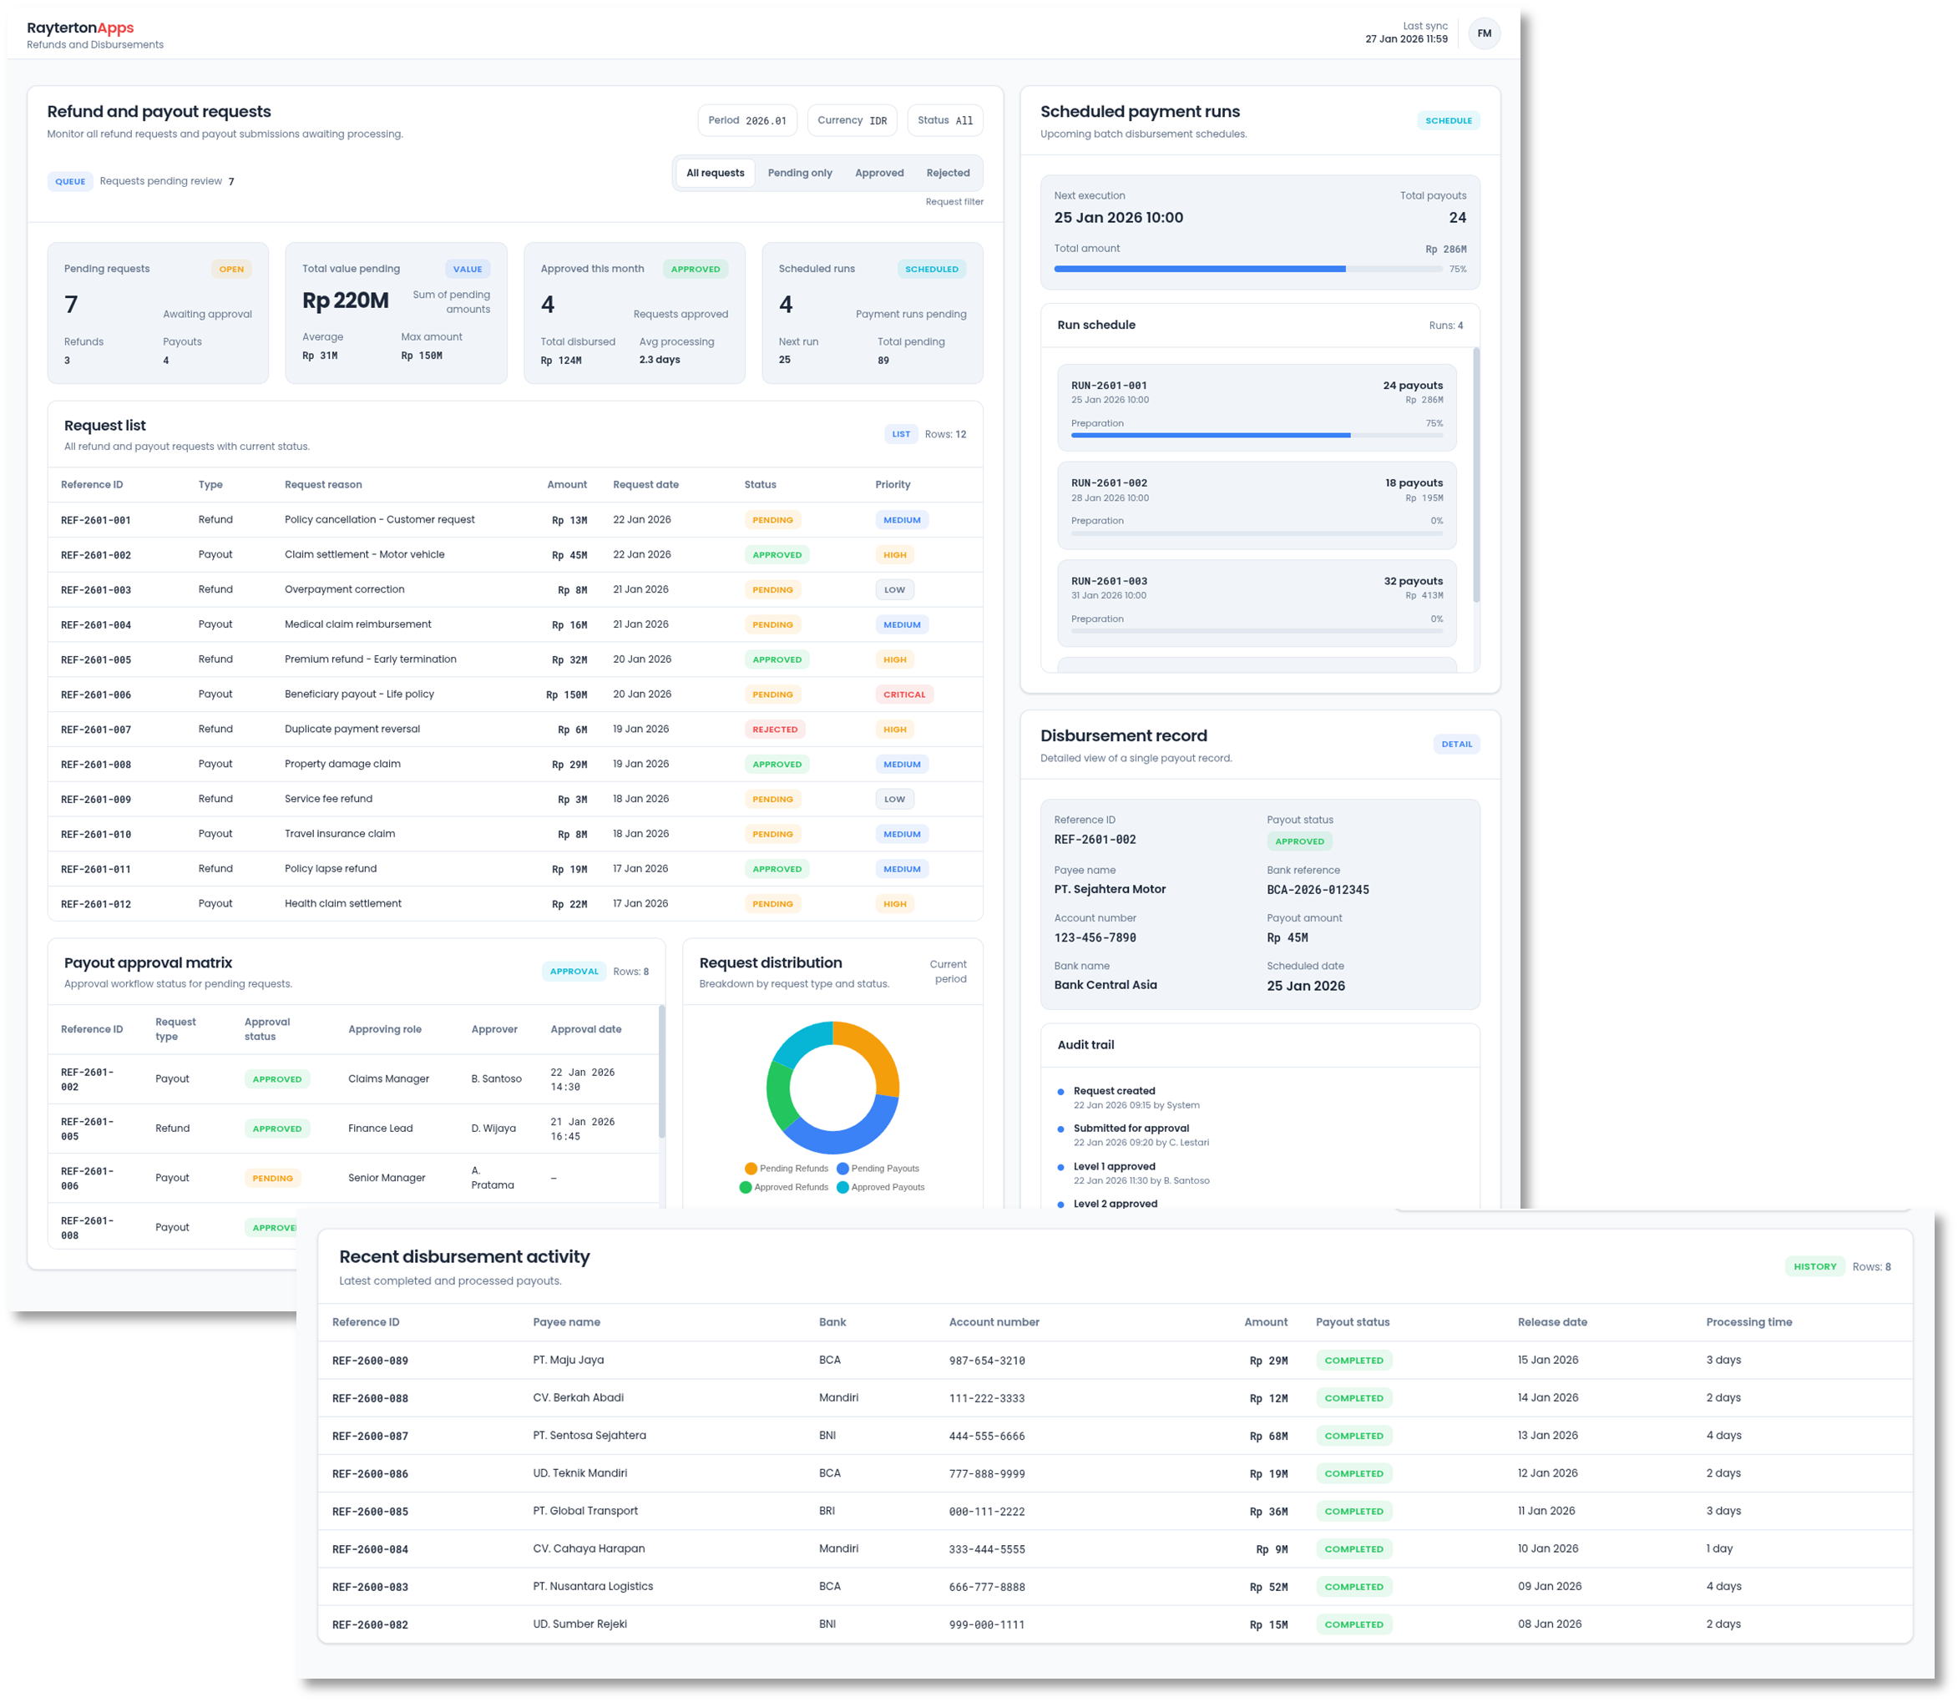Click the FM user avatar
Image resolution: width=1958 pixels, height=1702 pixels.
pos(1484,33)
